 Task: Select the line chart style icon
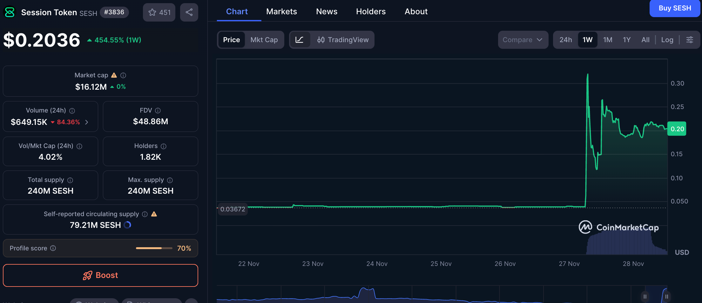pos(300,40)
